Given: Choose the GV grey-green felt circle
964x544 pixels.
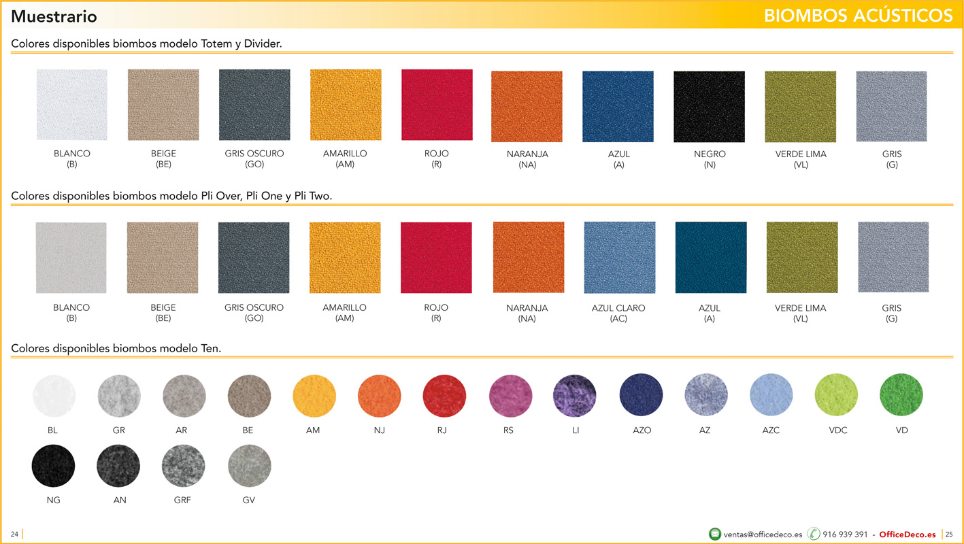Looking at the screenshot, I should [249, 465].
